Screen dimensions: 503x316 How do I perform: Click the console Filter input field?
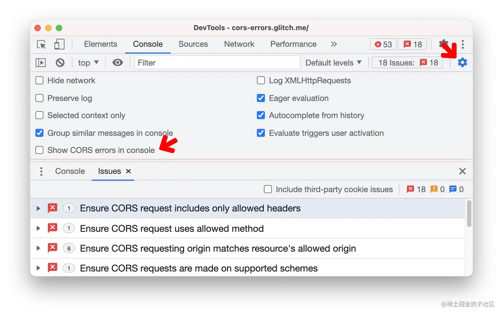coord(217,63)
